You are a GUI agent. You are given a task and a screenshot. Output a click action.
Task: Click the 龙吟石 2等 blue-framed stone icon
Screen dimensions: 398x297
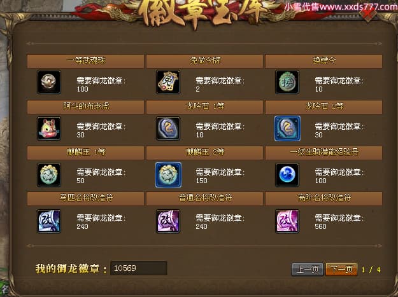coord(287,128)
